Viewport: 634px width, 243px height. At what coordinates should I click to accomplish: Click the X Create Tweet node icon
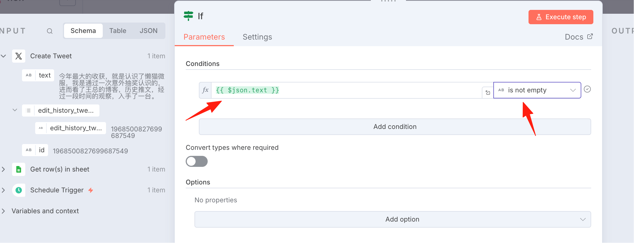click(19, 56)
